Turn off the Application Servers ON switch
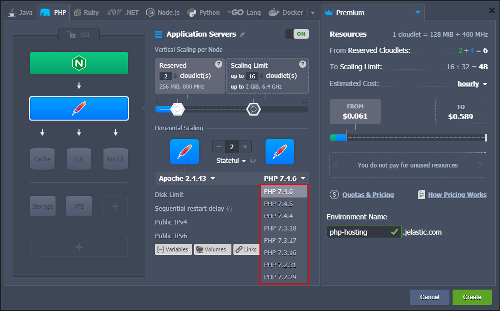Screen dimensions: 500x311 (297, 34)
